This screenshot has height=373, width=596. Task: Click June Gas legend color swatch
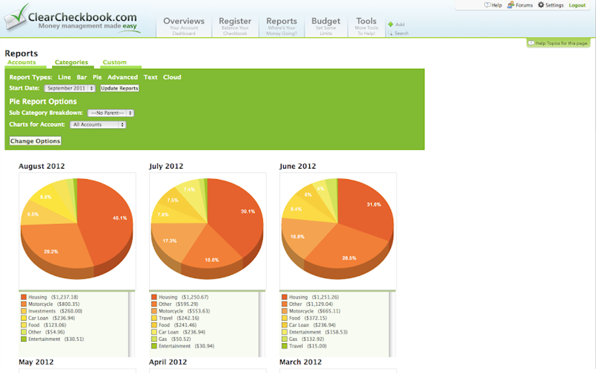pos(285,339)
